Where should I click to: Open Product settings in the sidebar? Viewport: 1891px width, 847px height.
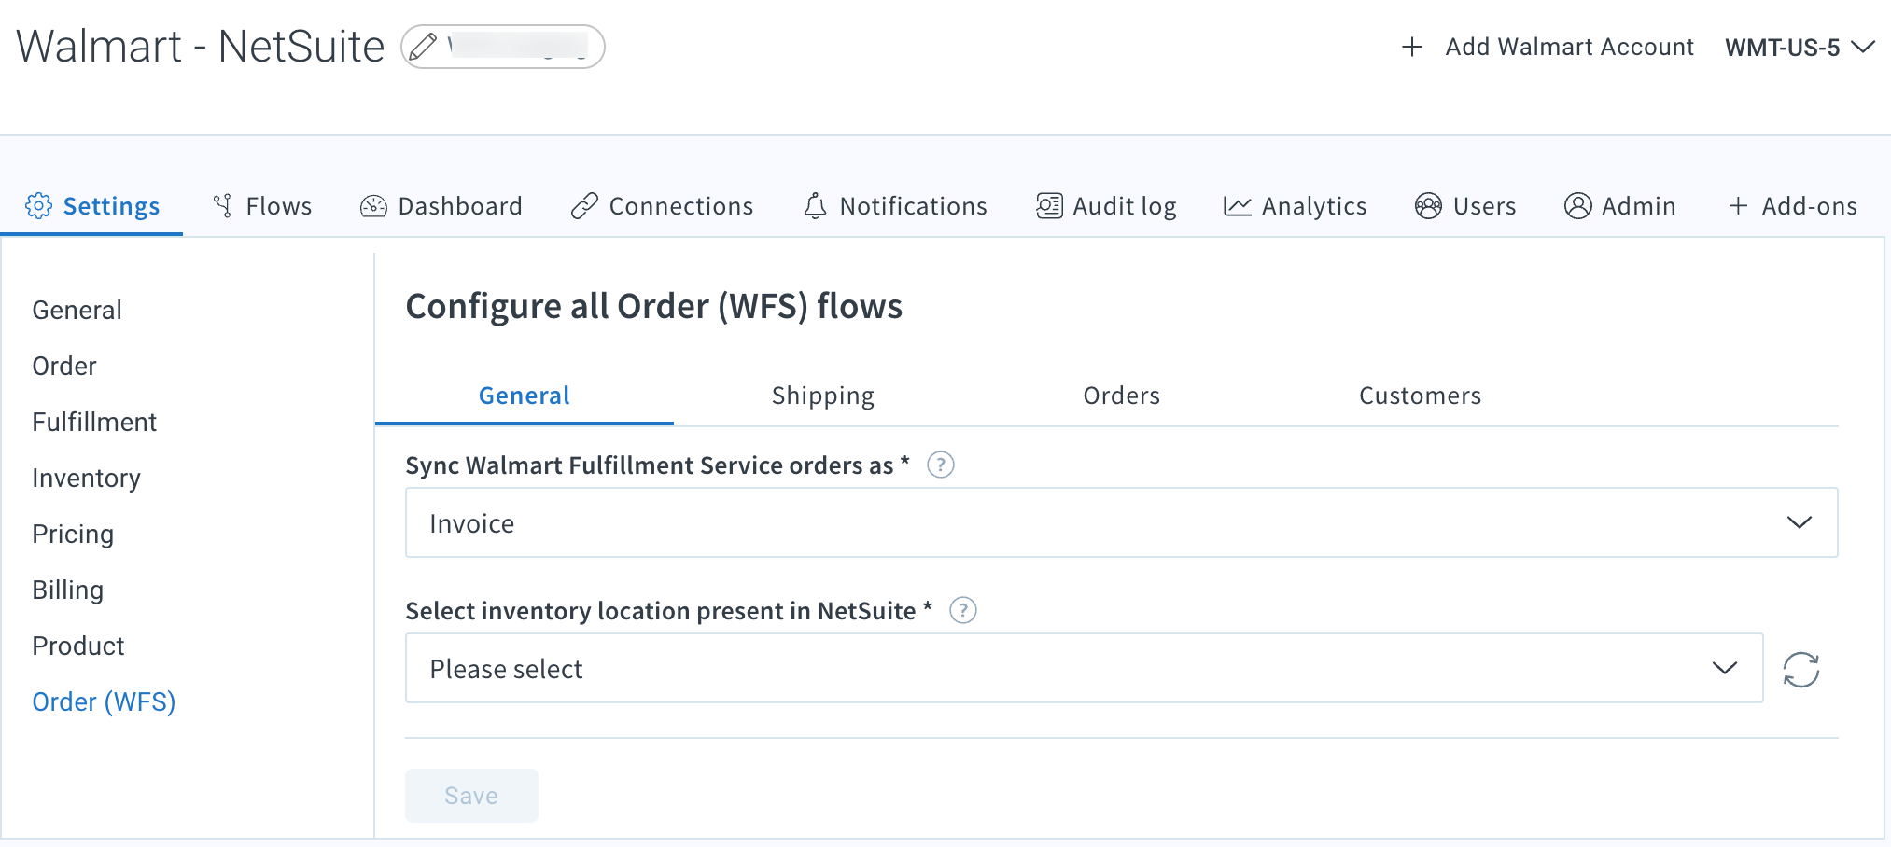[x=78, y=646]
